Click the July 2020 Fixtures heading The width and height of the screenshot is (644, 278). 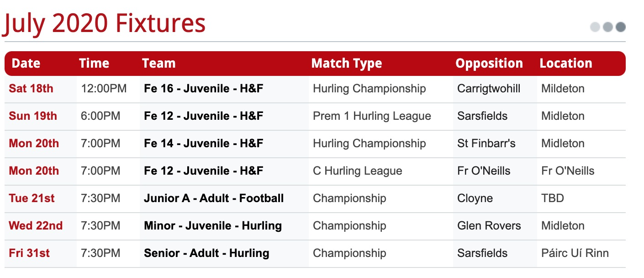point(105,24)
